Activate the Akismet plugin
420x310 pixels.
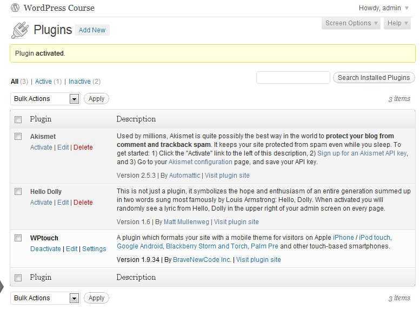[x=41, y=147]
